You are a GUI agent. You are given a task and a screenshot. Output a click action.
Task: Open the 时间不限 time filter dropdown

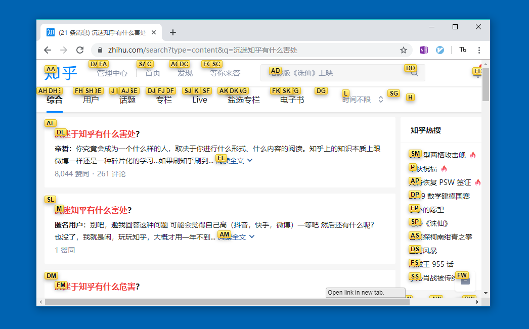pyautogui.click(x=363, y=100)
